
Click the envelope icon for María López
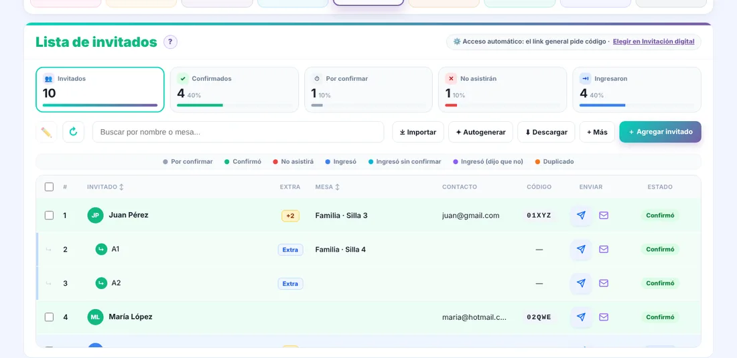(604, 317)
